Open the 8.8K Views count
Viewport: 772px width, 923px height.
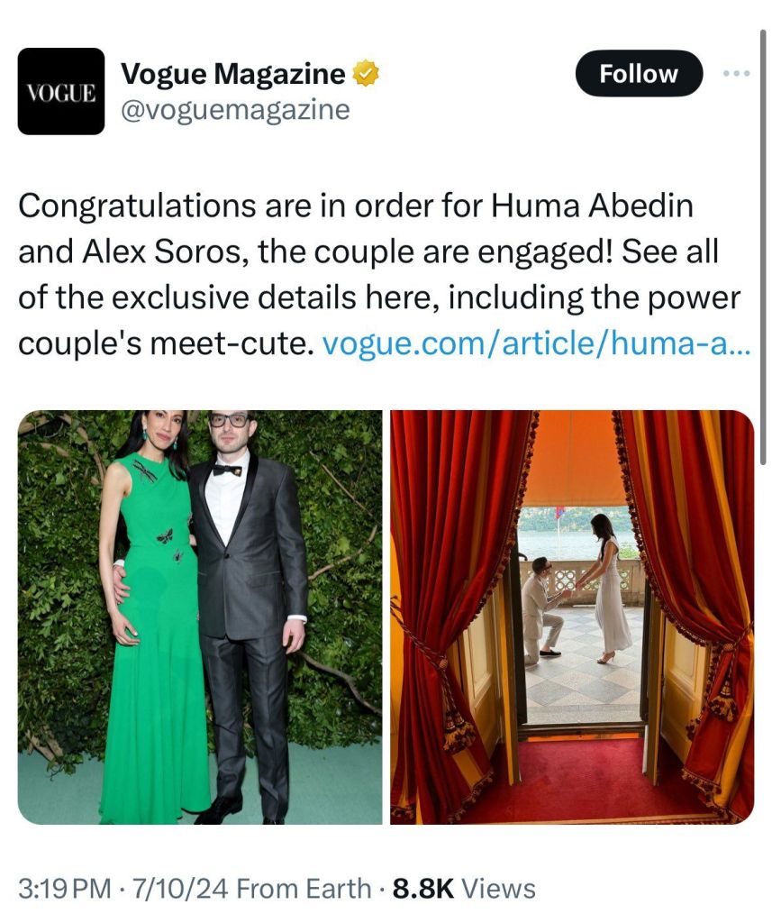pos(464,888)
